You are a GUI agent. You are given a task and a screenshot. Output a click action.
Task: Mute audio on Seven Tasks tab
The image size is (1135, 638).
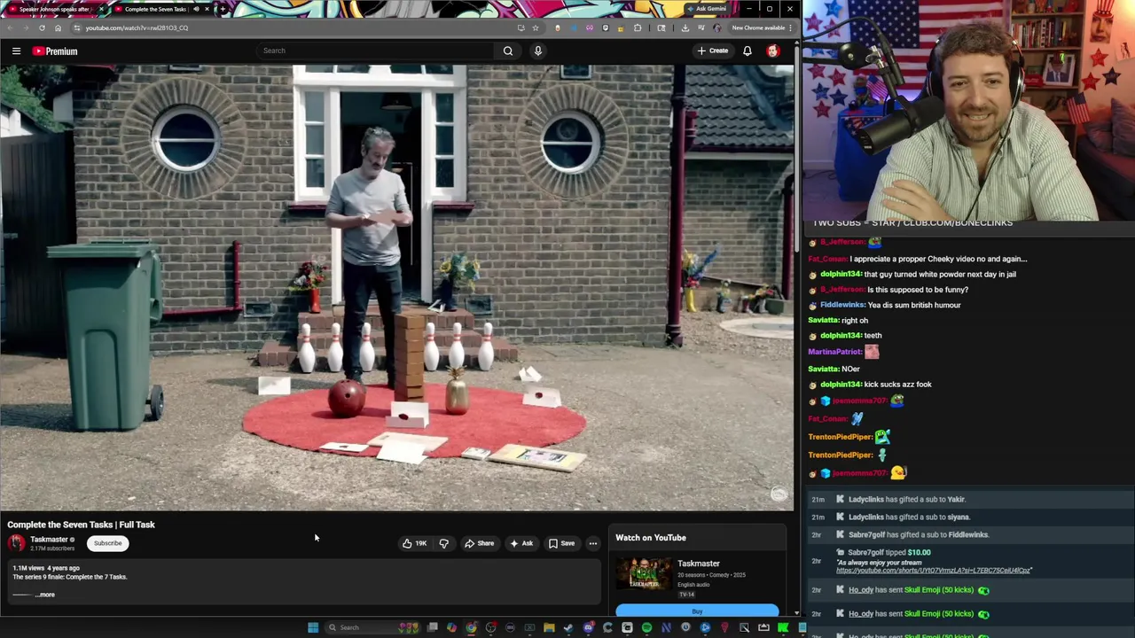196,9
